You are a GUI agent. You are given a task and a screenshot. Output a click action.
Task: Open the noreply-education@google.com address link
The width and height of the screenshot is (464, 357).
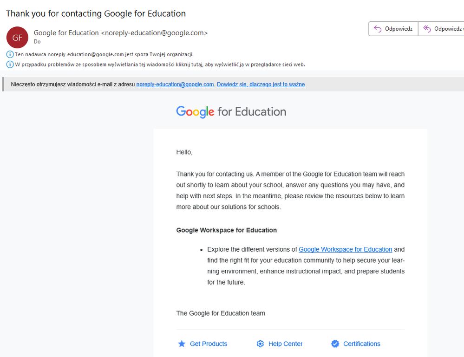click(x=175, y=84)
